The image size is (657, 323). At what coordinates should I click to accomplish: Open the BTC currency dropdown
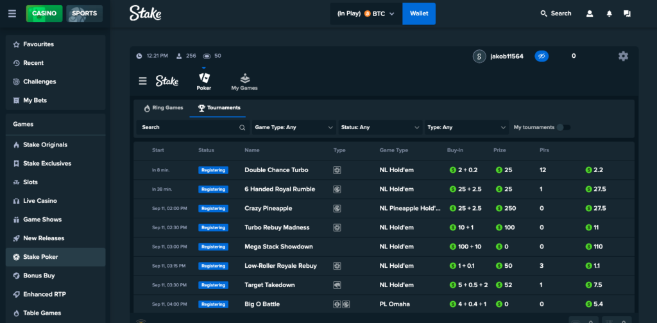coord(366,13)
